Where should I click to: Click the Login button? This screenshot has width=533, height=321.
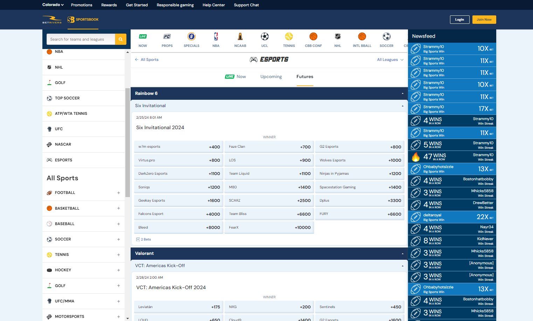coord(459,20)
